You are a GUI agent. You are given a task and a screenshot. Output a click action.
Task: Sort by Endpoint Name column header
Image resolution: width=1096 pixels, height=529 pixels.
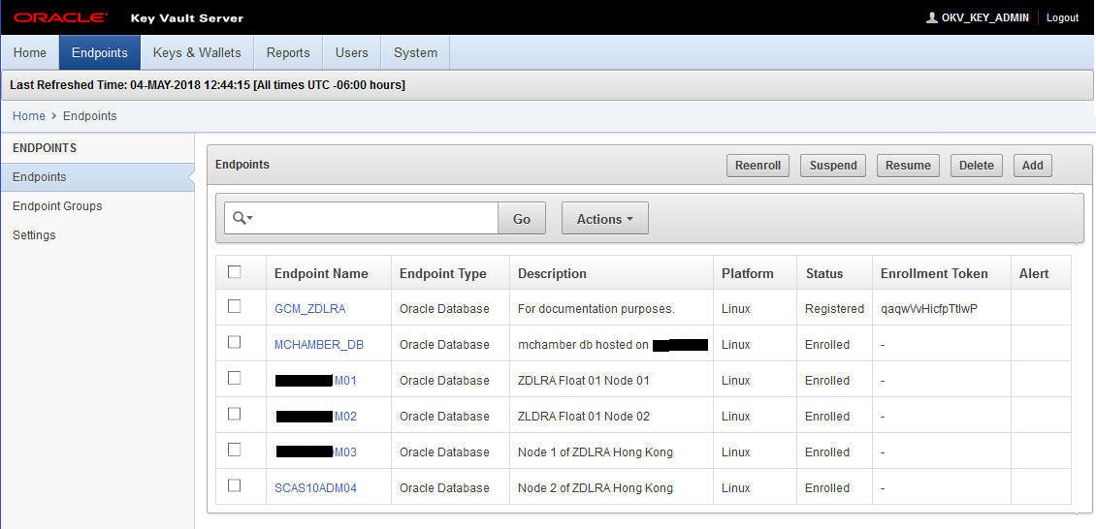point(321,273)
